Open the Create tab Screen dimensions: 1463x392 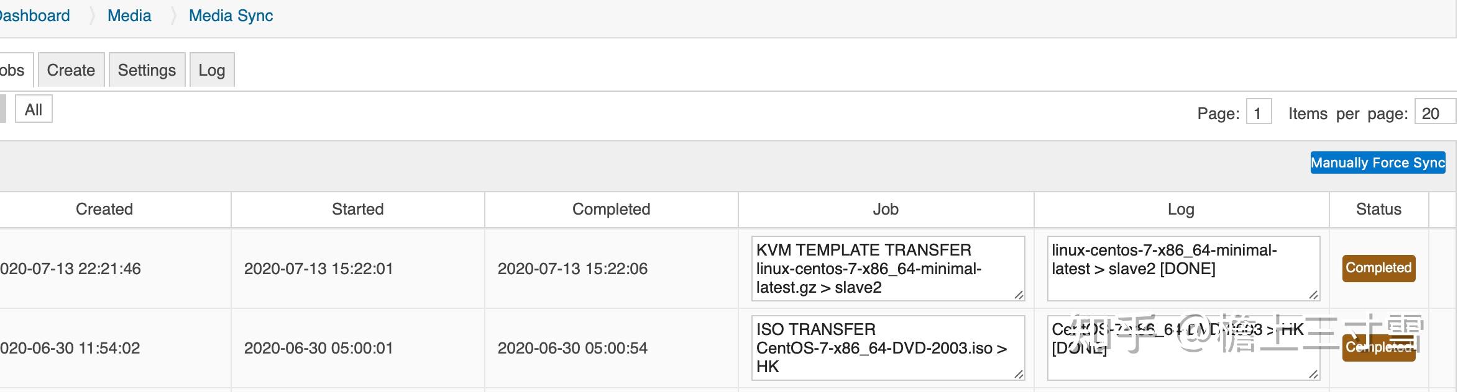(x=71, y=70)
